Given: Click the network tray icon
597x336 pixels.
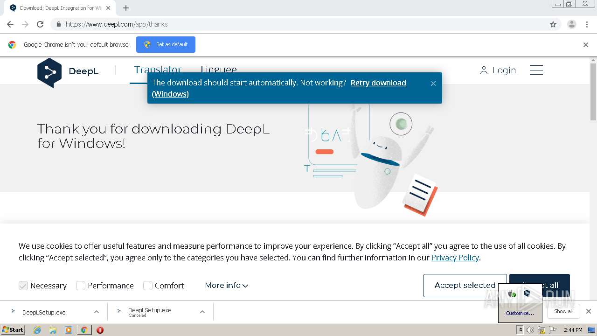Looking at the screenshot, I should (541, 330).
